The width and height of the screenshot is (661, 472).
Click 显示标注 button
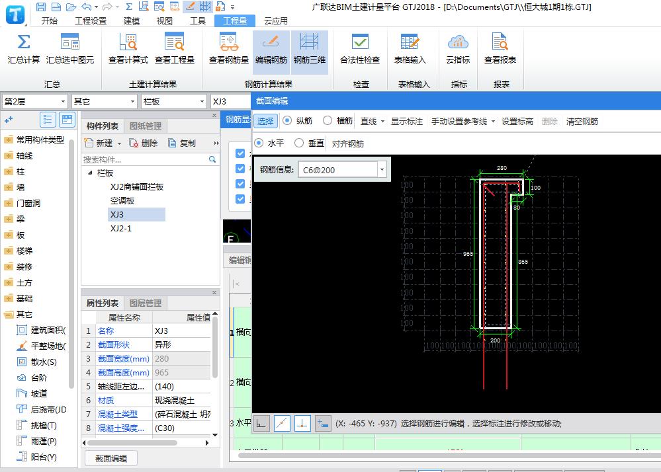407,121
